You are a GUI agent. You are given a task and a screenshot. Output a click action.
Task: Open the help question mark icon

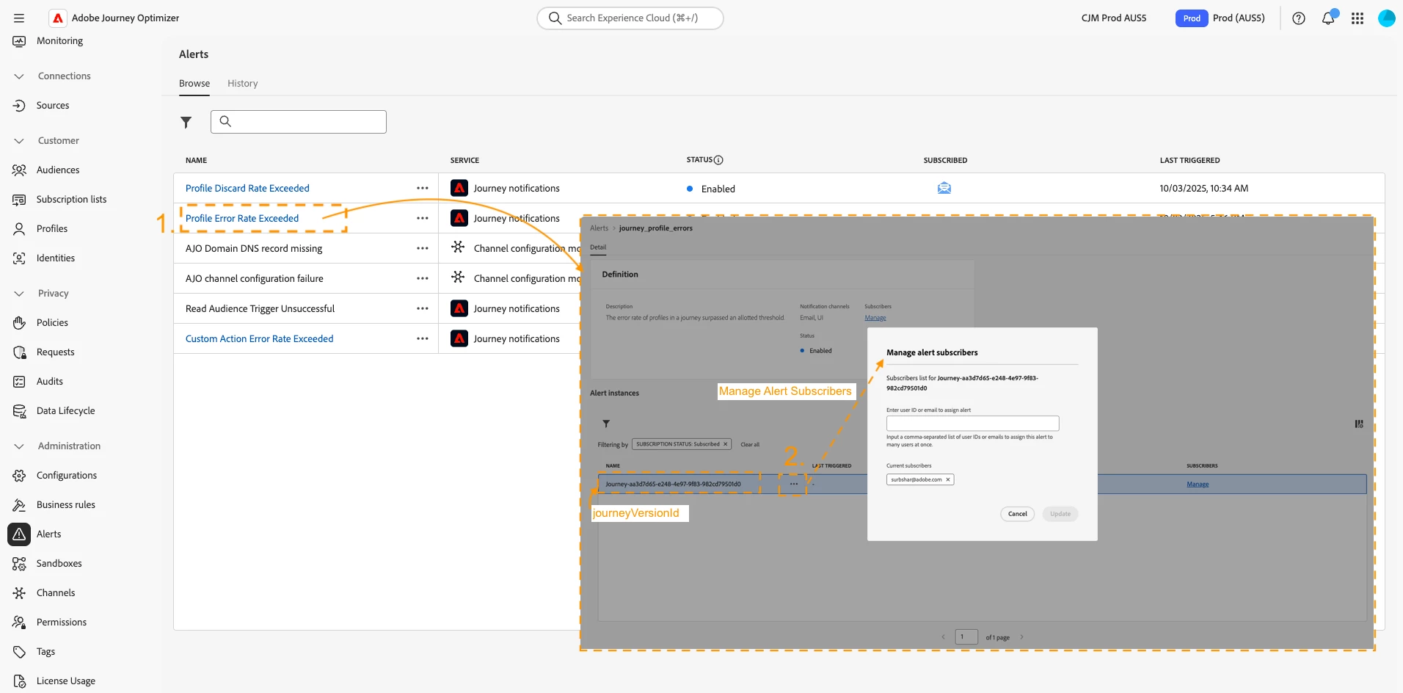[1299, 18]
